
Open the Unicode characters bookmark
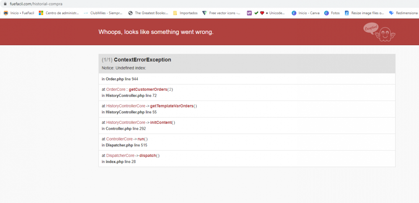point(266,13)
